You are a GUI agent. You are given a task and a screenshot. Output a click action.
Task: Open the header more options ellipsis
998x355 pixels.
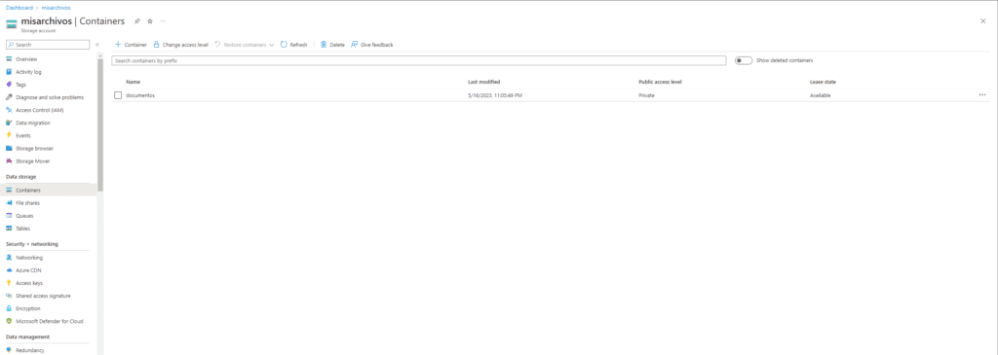pos(163,21)
